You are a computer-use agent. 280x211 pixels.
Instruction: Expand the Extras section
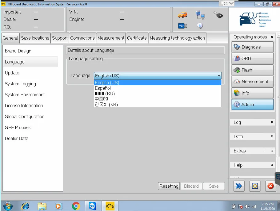[x=253, y=151]
